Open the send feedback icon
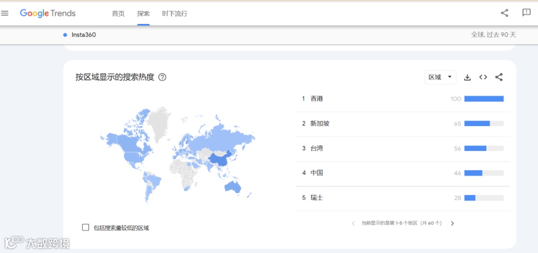 (x=527, y=12)
